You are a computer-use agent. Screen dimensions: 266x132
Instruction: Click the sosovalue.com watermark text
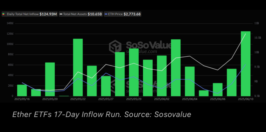(141, 52)
